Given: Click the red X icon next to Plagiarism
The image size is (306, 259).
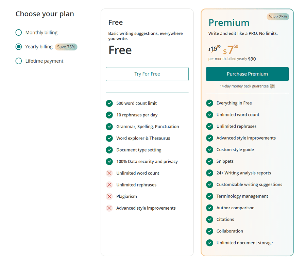Looking at the screenshot, I should pos(109,196).
